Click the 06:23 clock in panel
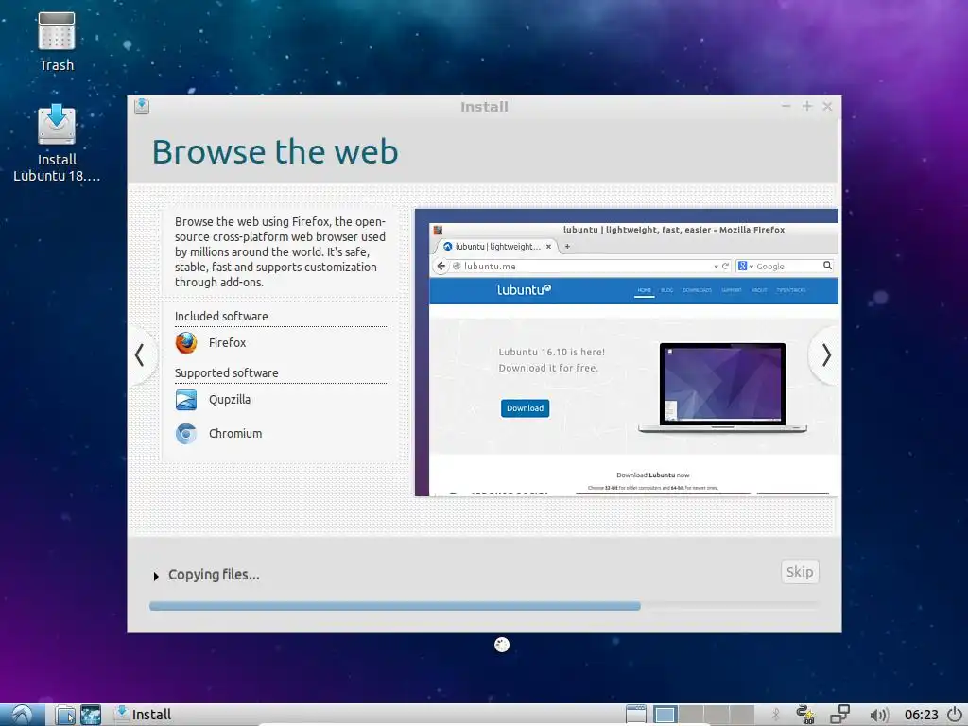 pyautogui.click(x=921, y=715)
